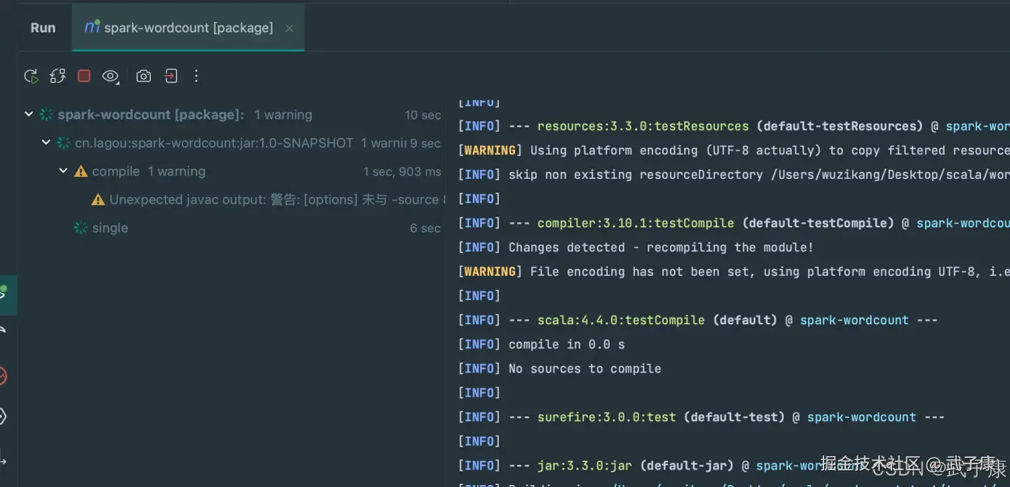Select the compile 1 warning row
Viewport: 1010px width, 487px height.
coord(148,172)
